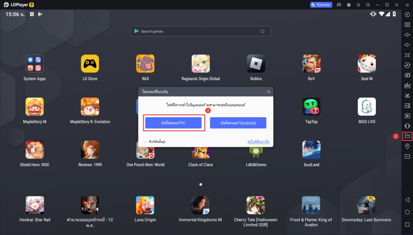Click the keyboard mapping sidebar icon
This screenshot has height=235, width=413.
click(407, 25)
